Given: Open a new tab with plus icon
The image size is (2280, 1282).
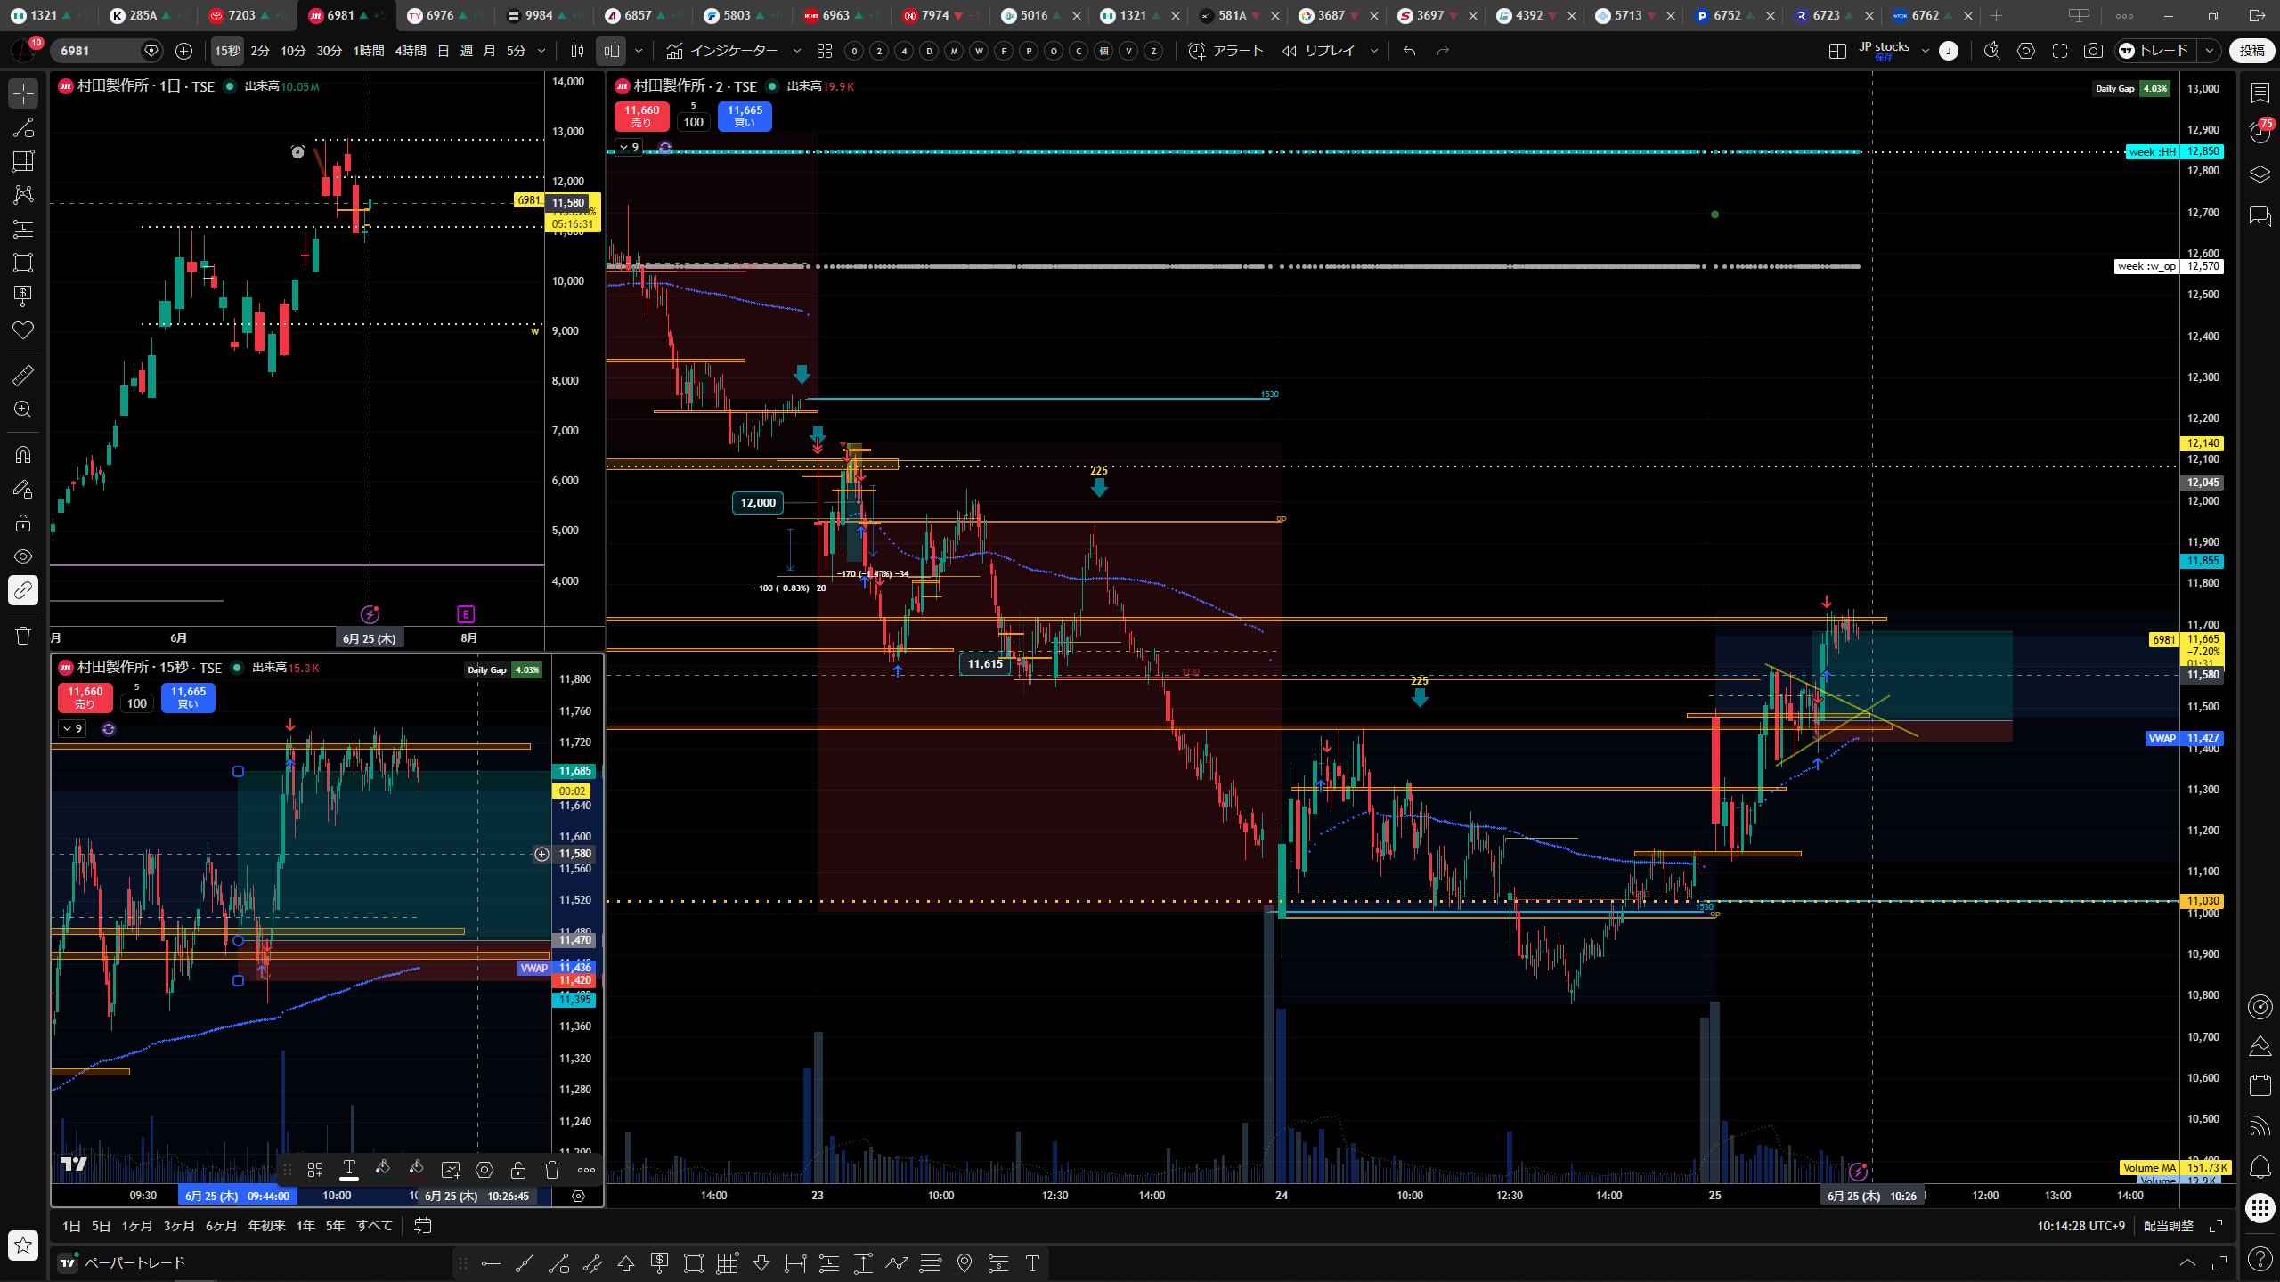Looking at the screenshot, I should [x=1997, y=15].
